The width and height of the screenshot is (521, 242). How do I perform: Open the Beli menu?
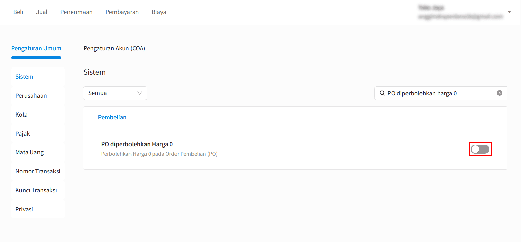[18, 12]
